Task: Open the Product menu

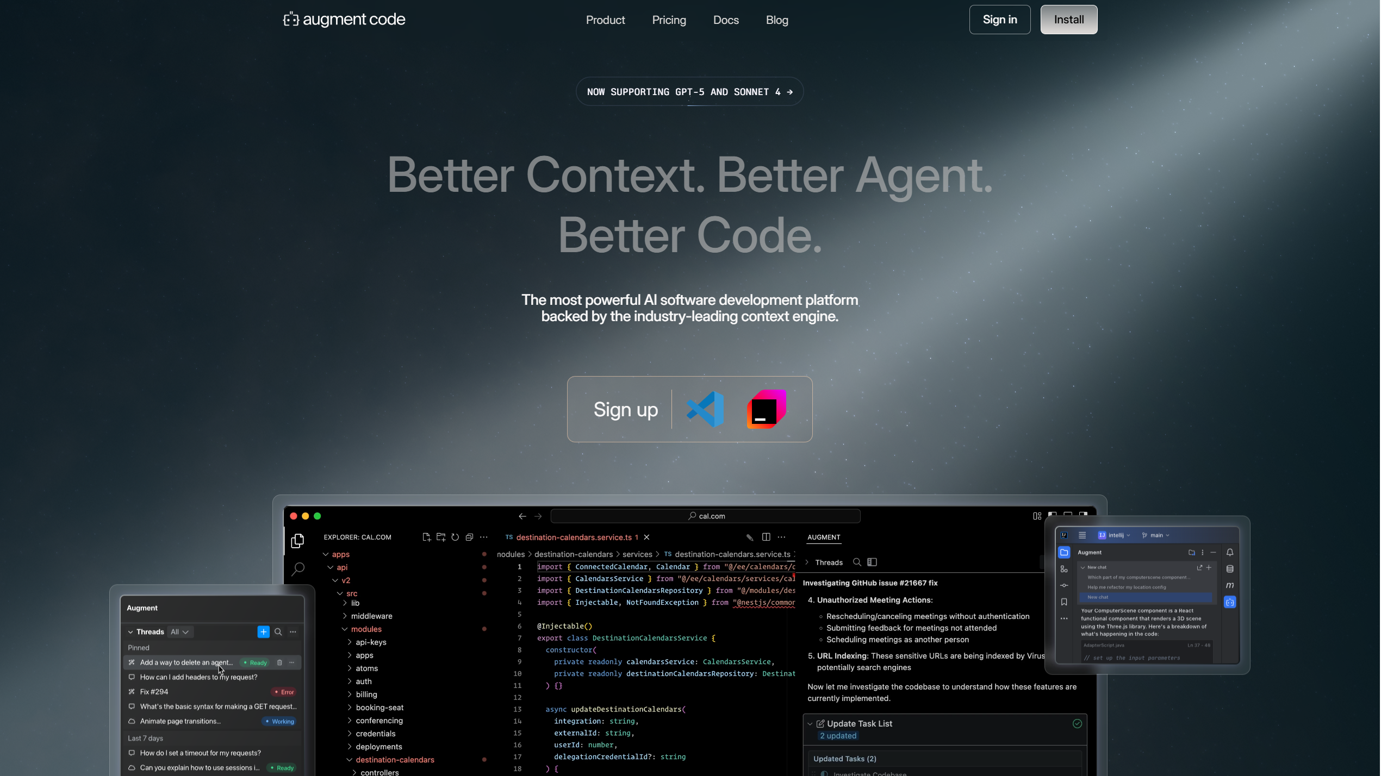Action: point(606,20)
